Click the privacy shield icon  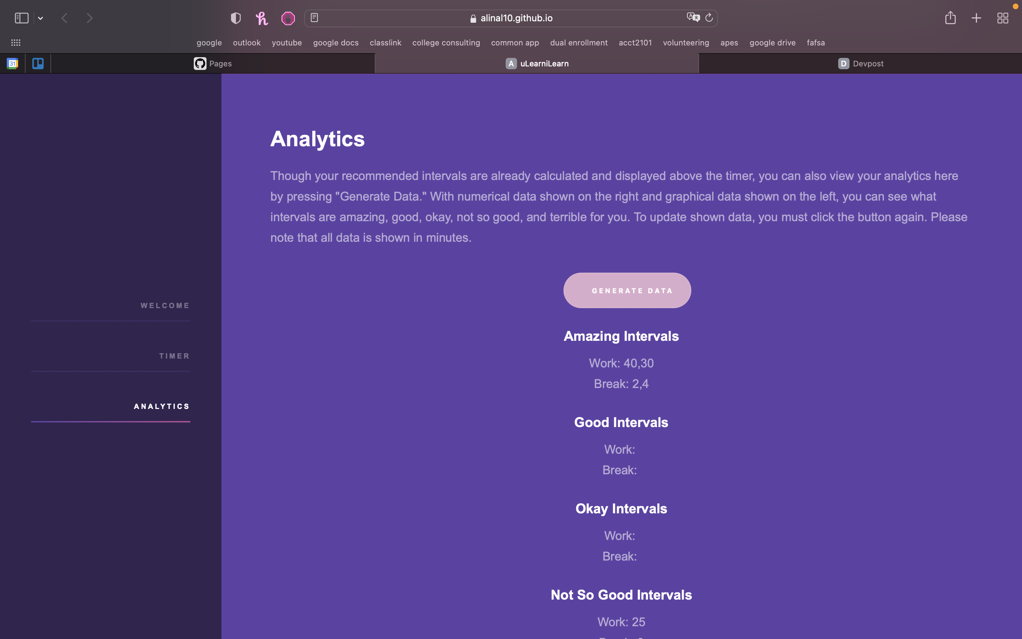[x=236, y=18]
